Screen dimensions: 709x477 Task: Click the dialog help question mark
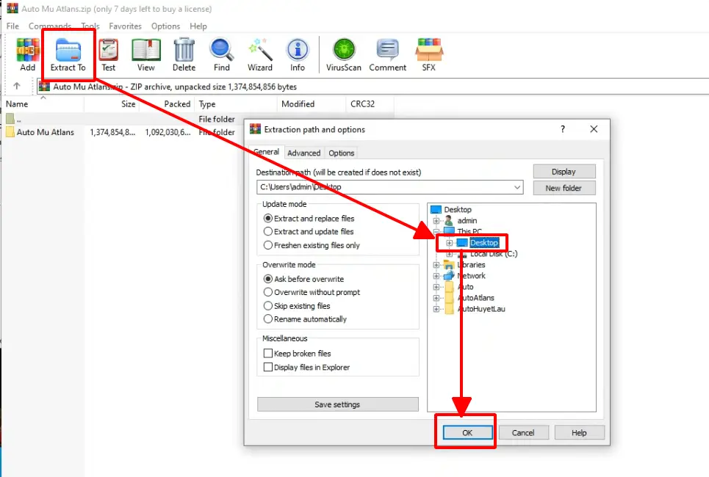point(563,129)
